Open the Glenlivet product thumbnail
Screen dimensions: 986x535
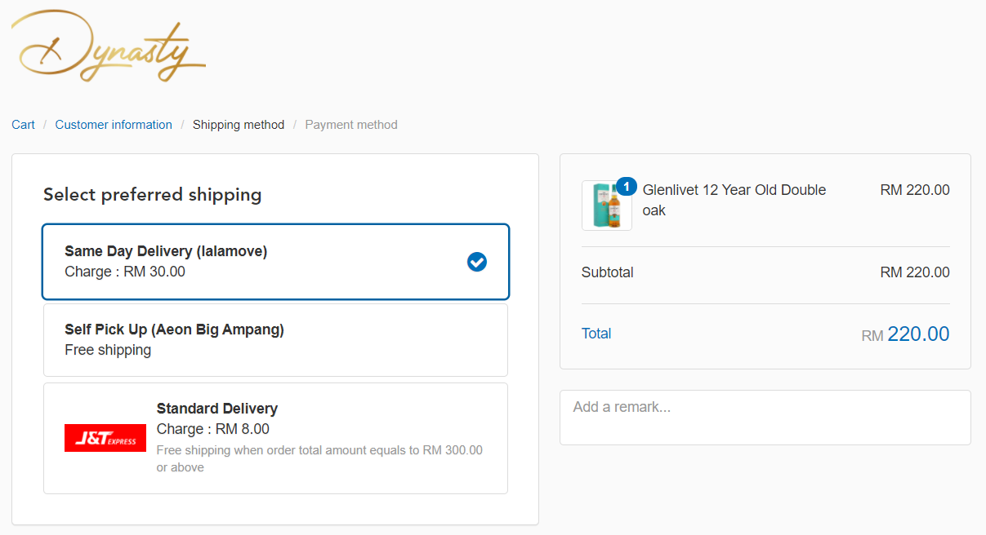(x=606, y=206)
